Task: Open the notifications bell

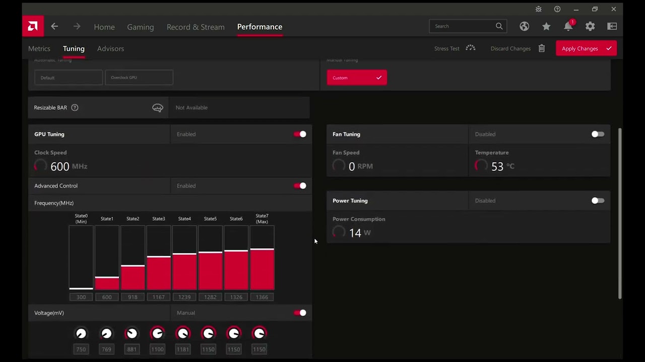Action: click(x=568, y=26)
